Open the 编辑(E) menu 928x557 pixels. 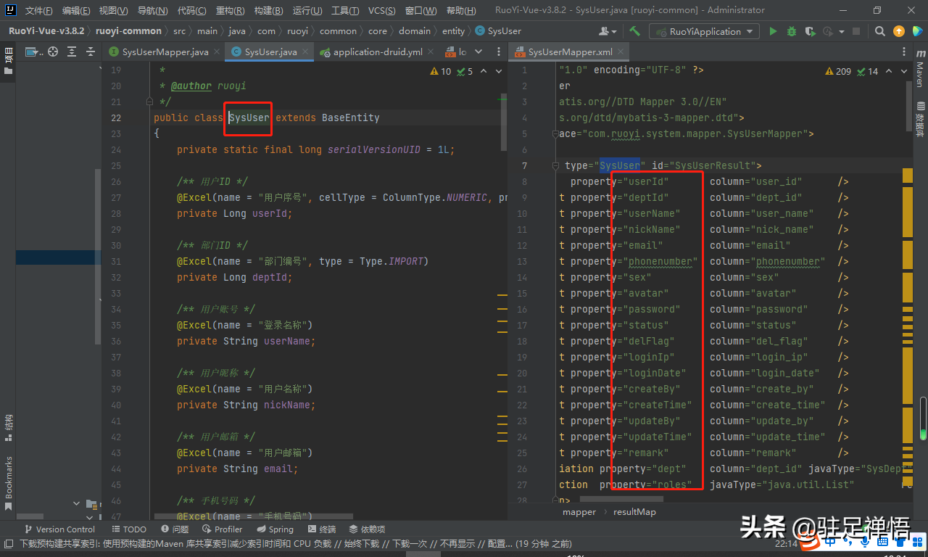76,10
